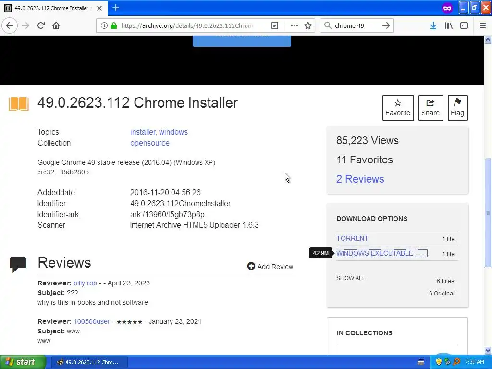Screen dimensions: 492x369
Task: Open the Firefox hamburger menu
Action: pos(483,25)
